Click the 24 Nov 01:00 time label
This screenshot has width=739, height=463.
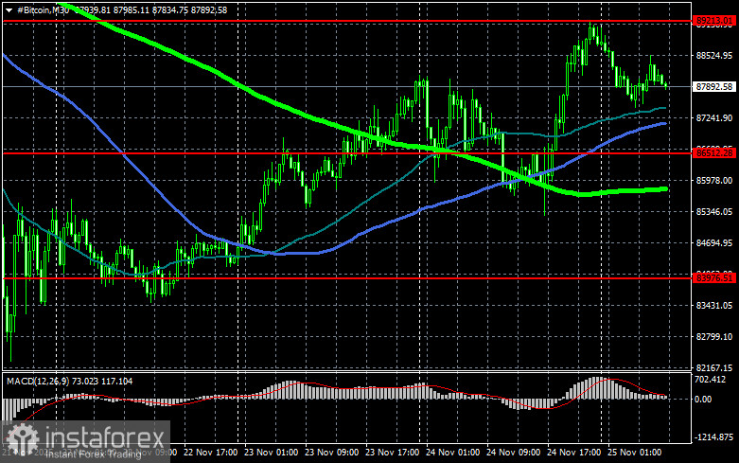point(452,453)
